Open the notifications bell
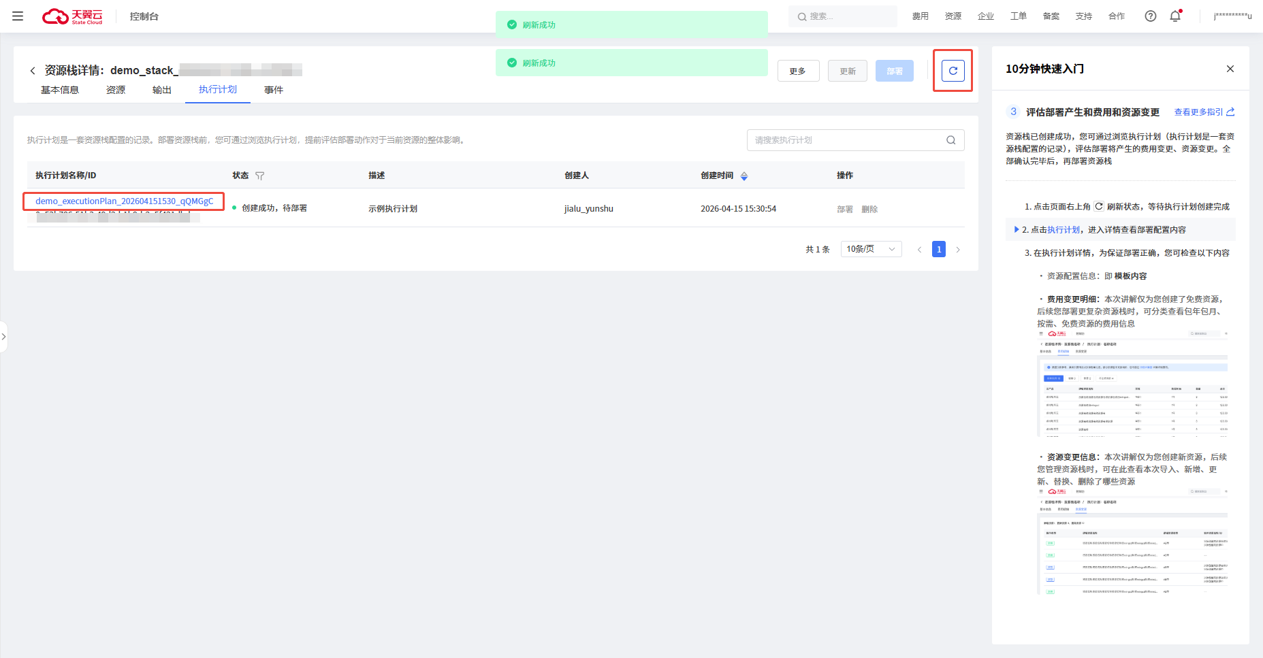 [x=1175, y=16]
